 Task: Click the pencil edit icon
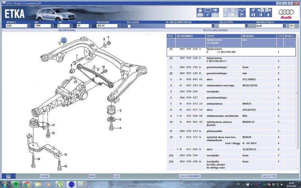click(207, 15)
